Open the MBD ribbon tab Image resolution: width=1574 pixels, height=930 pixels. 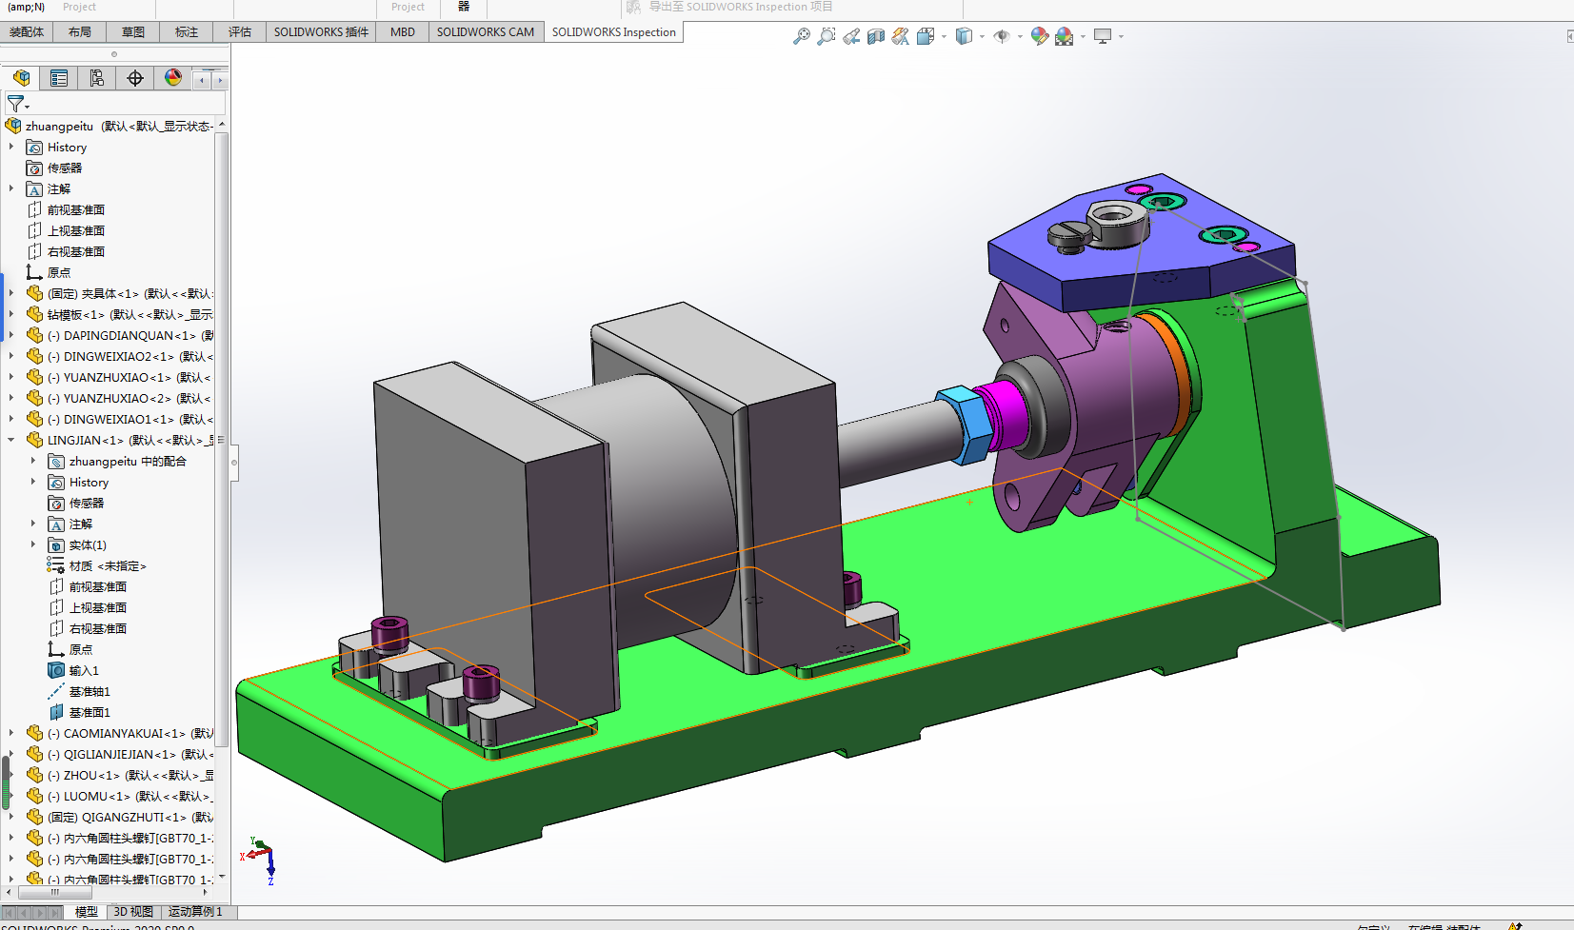(x=403, y=32)
